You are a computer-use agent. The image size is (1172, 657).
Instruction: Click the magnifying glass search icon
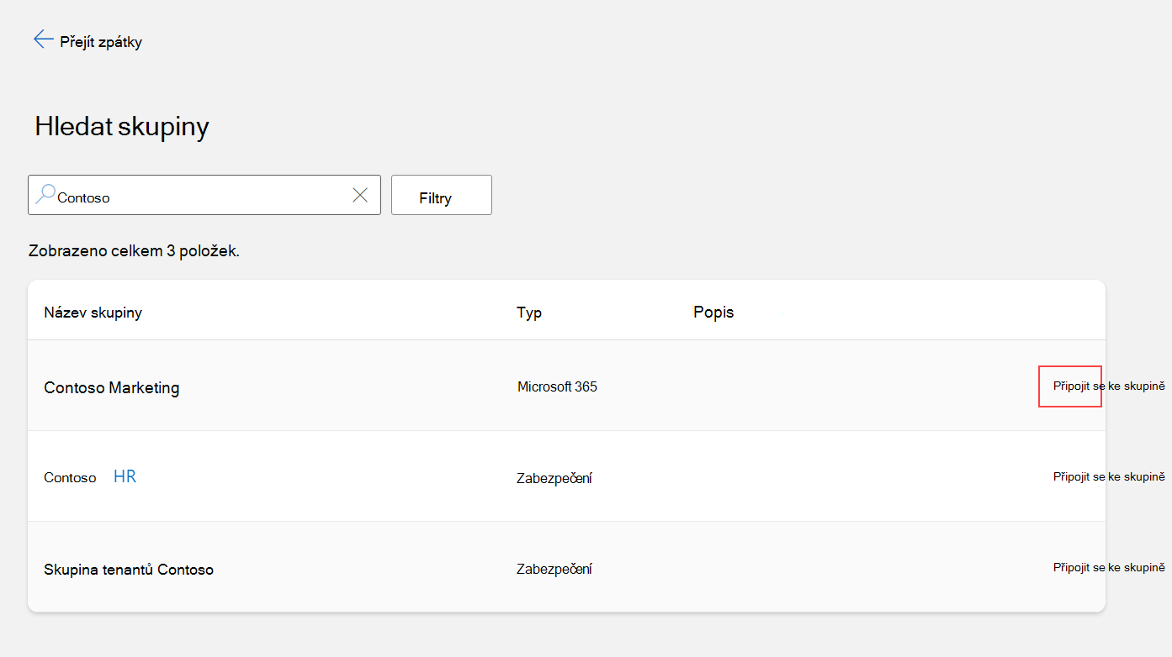tap(45, 195)
